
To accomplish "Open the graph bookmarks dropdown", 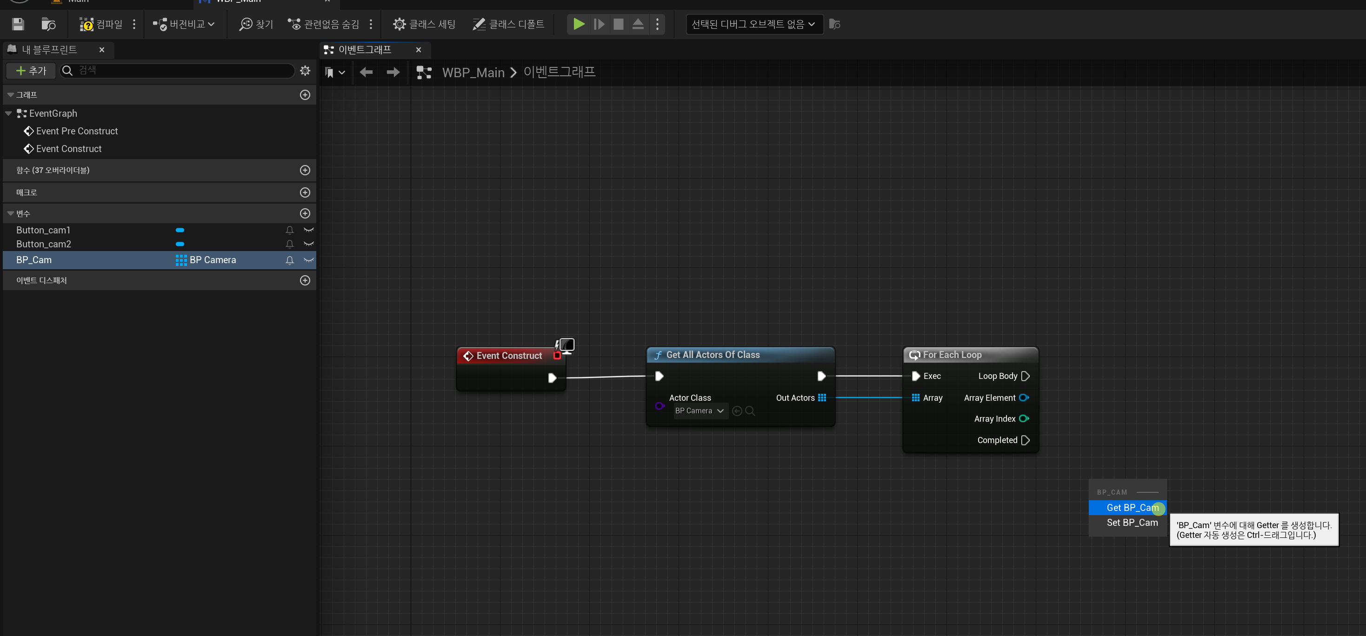I will [334, 73].
